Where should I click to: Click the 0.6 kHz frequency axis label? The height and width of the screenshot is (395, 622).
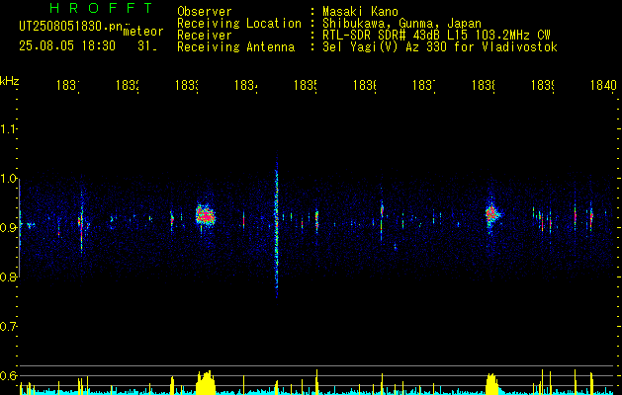point(9,375)
